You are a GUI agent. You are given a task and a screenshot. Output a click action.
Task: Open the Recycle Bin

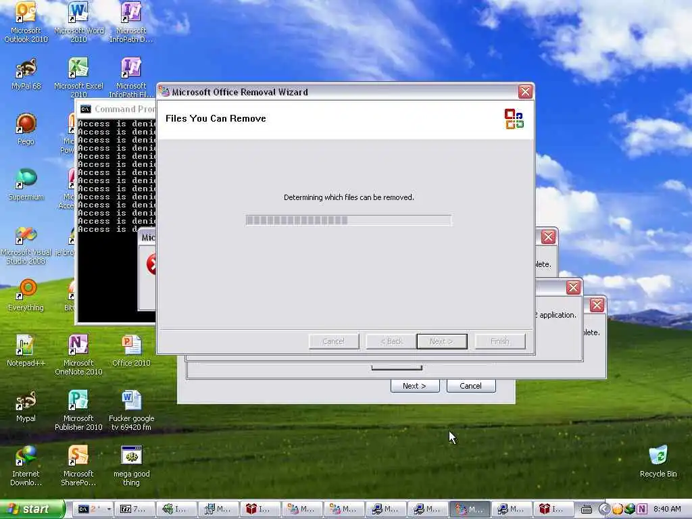point(658,461)
